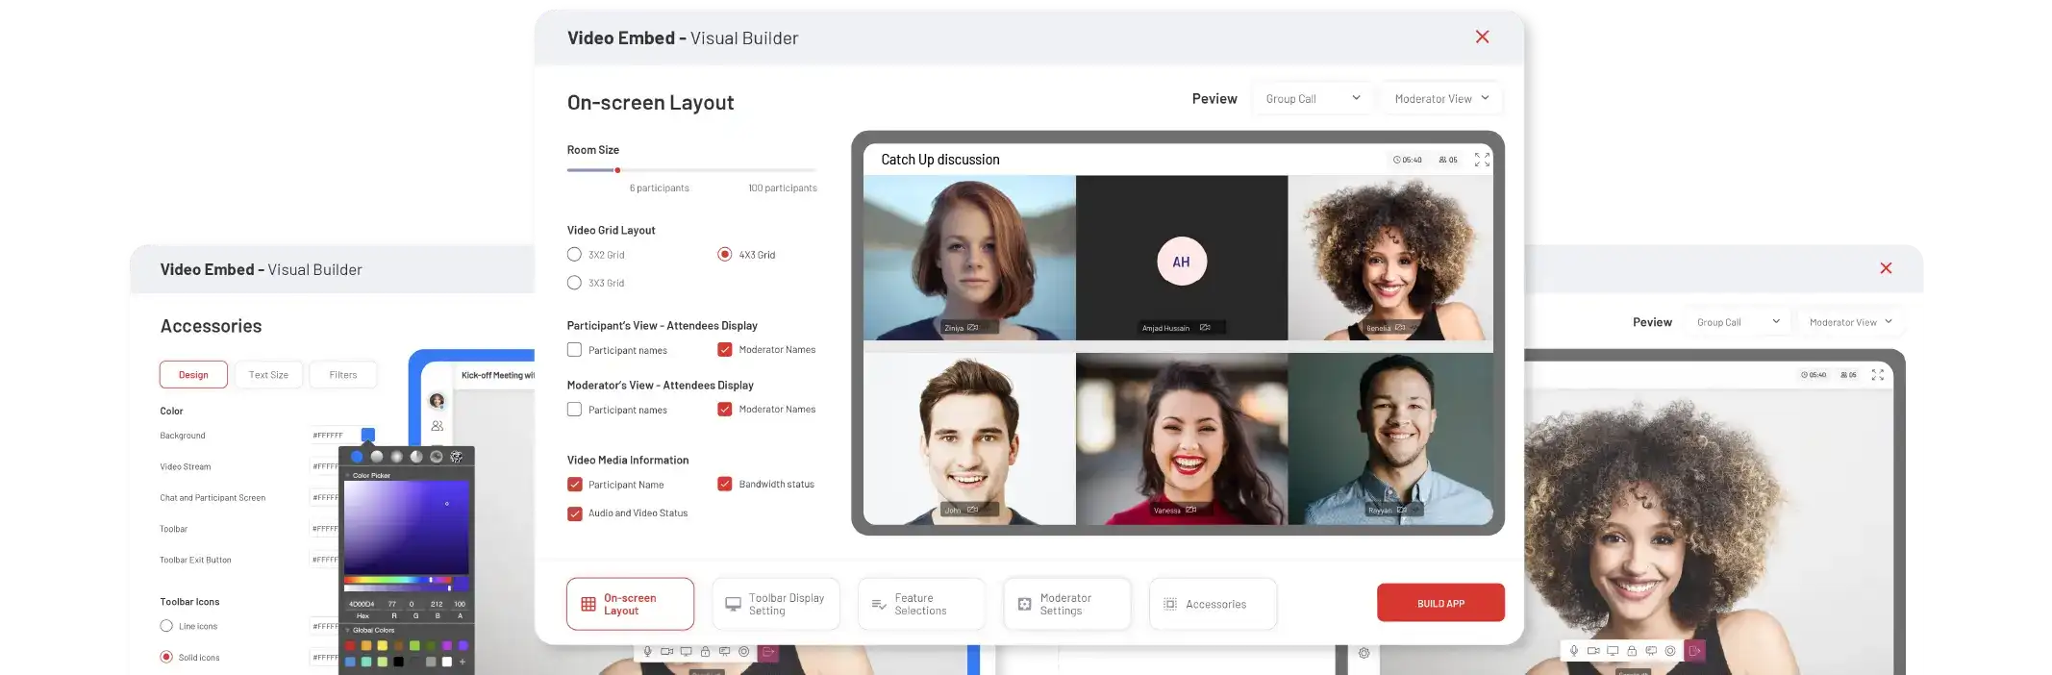The width and height of the screenshot is (2052, 675).
Task: Click the 05:40 timer in Catch Up discussion
Action: [1408, 160]
